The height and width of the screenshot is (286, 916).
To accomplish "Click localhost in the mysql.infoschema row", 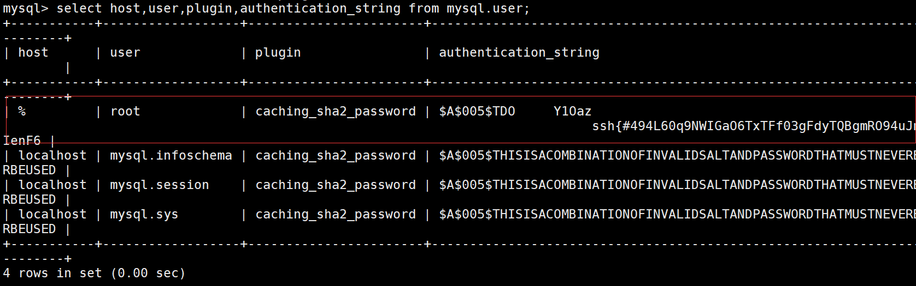I will click(52, 156).
